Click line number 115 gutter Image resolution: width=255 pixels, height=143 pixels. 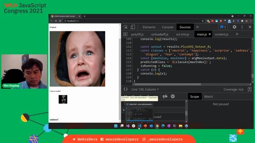click(x=128, y=62)
